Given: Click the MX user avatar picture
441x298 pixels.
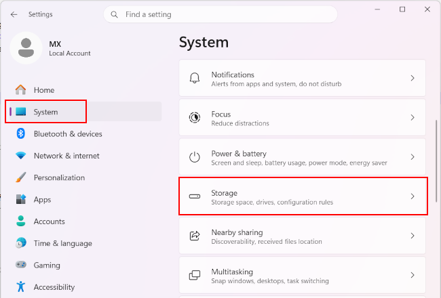Looking at the screenshot, I should 26,47.
